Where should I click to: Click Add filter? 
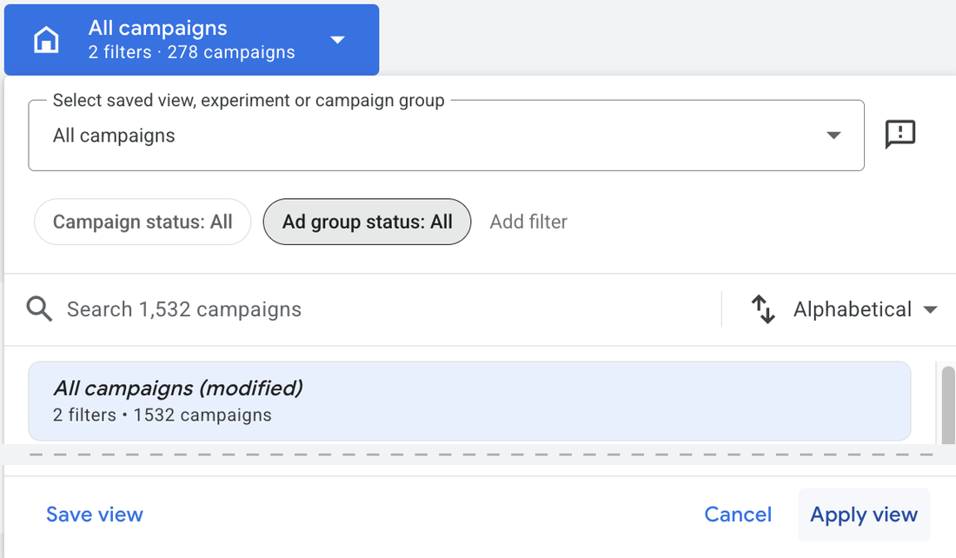[528, 222]
